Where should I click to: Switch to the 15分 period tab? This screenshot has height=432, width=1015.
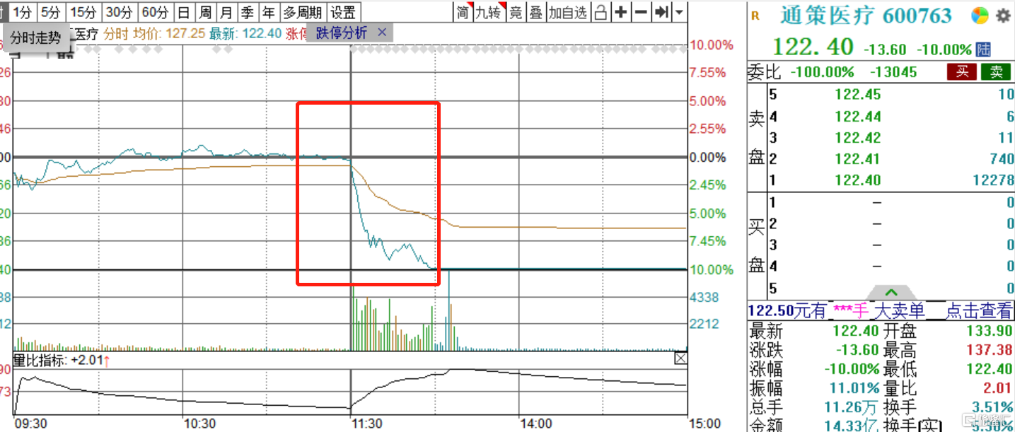[84, 12]
